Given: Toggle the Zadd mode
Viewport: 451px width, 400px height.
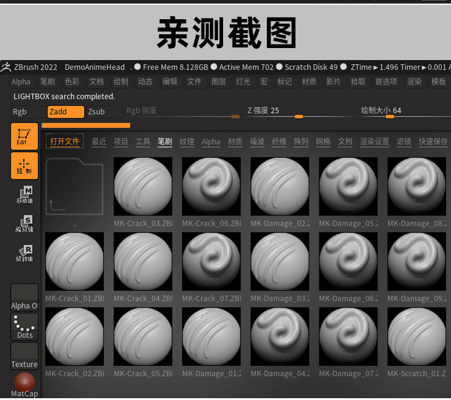Looking at the screenshot, I should (66, 112).
